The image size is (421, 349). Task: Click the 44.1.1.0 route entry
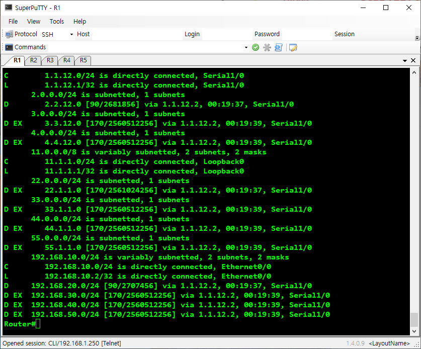coord(158,228)
